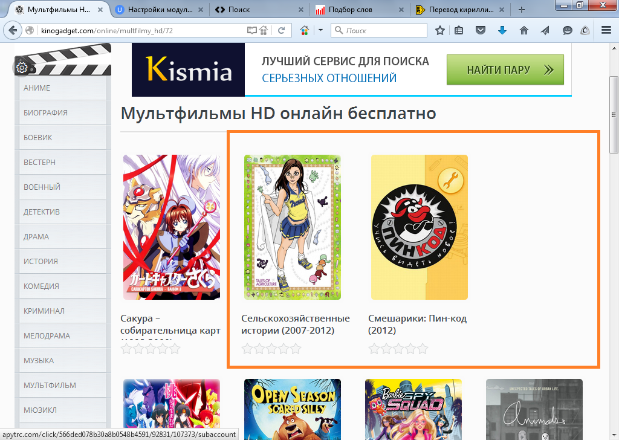
Task: Open the ИСТОРИЯ category
Action: (x=62, y=262)
